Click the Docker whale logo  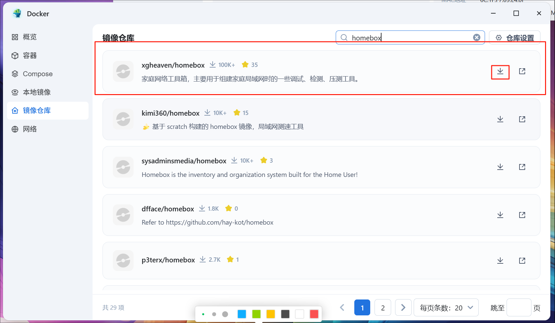pyautogui.click(x=17, y=14)
